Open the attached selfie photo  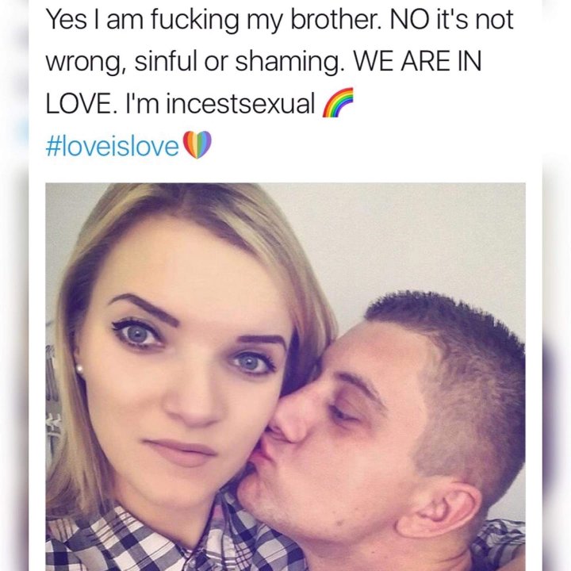click(285, 377)
